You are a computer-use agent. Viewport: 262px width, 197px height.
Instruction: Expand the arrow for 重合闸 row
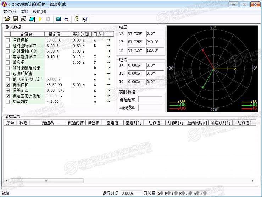click(109, 63)
